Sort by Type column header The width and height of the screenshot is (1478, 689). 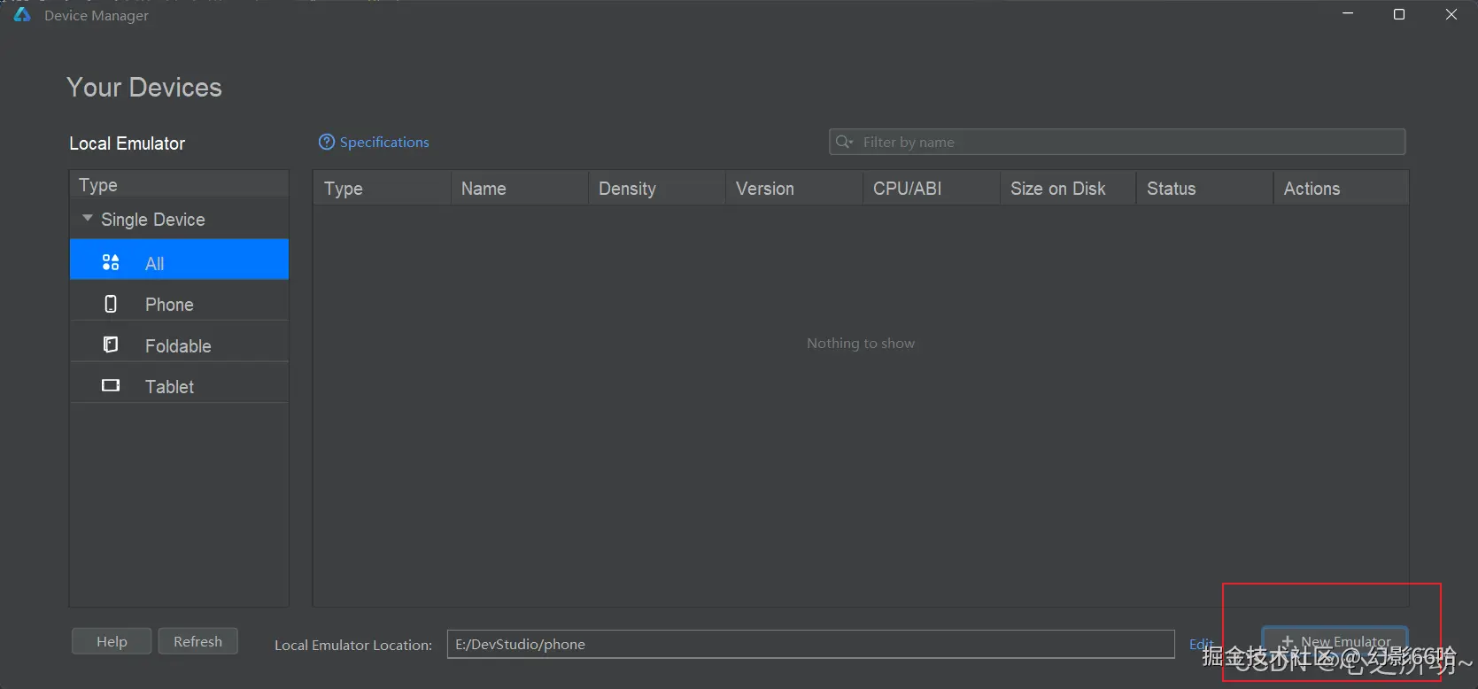(382, 189)
